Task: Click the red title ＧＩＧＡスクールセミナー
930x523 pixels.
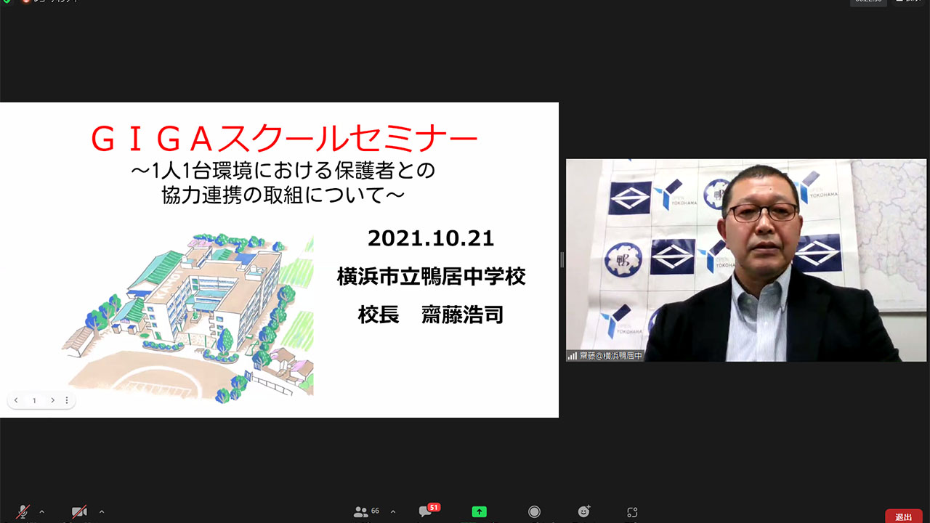Action: tap(284, 139)
